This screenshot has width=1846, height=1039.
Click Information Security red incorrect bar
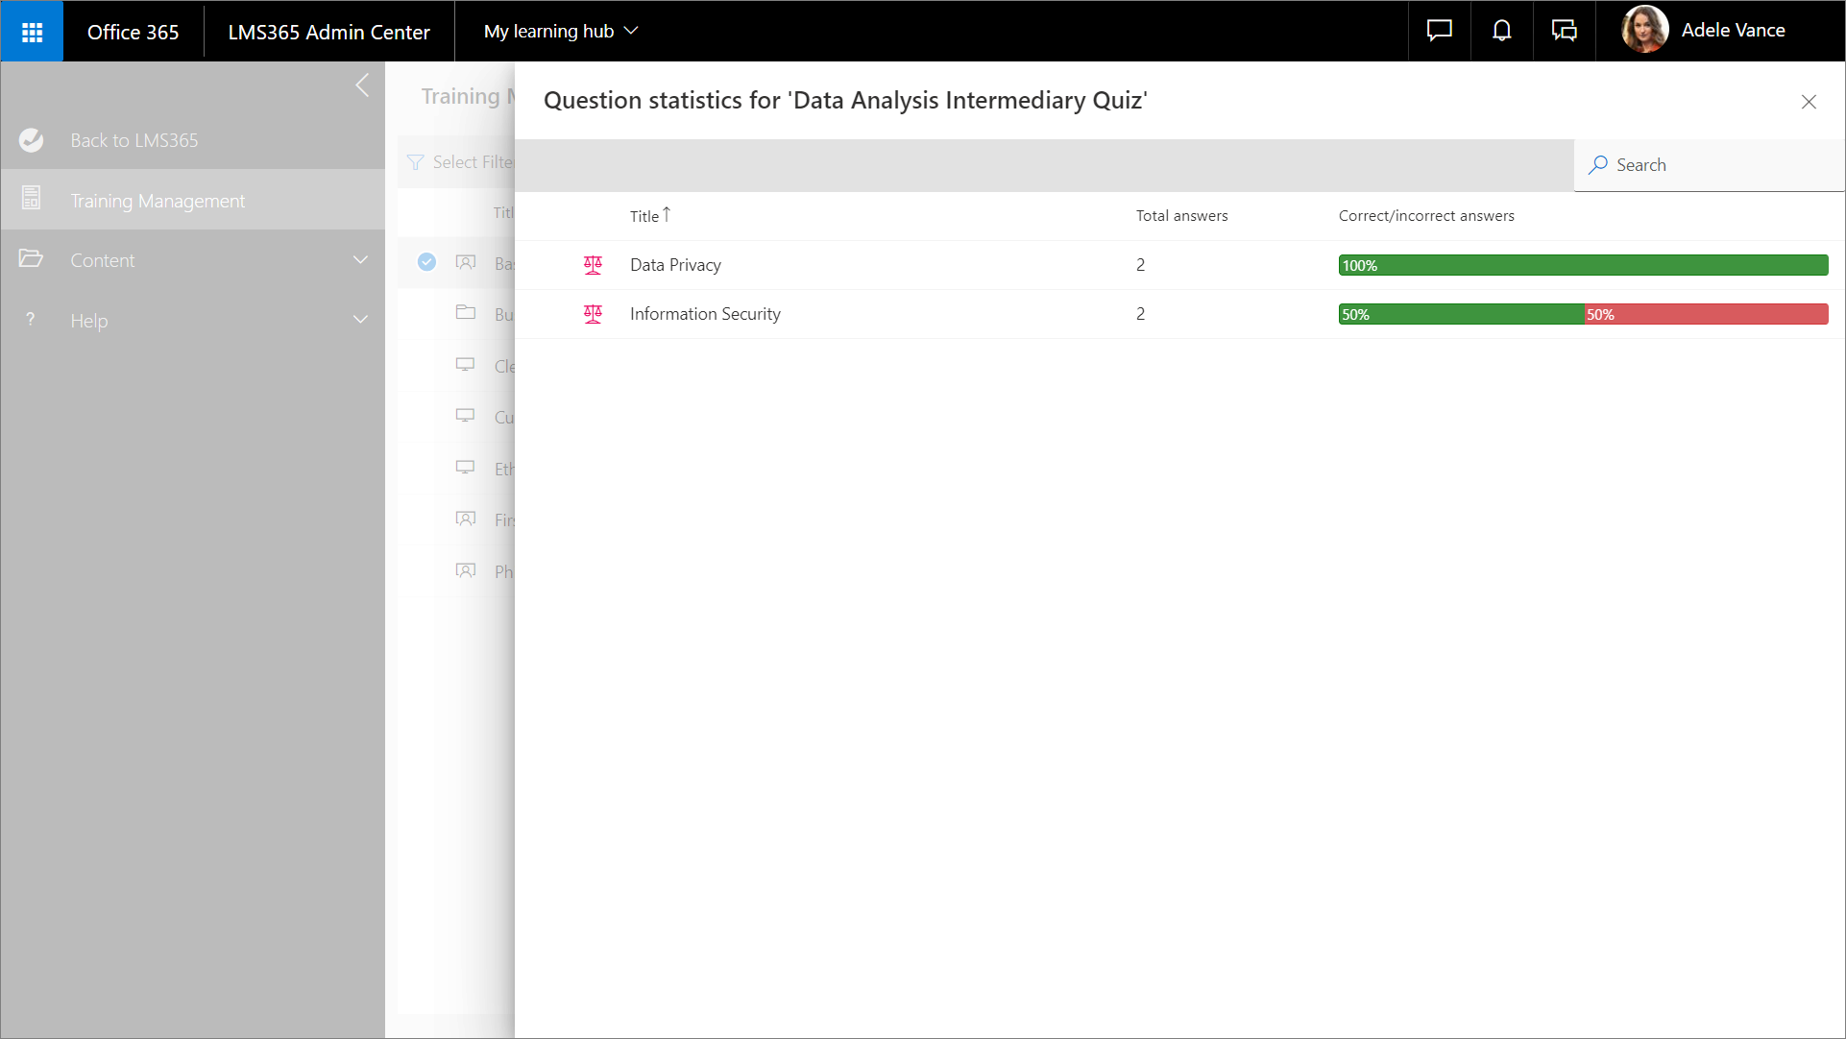click(1706, 314)
